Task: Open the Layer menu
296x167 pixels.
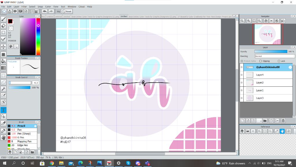Action: (x=16, y=7)
